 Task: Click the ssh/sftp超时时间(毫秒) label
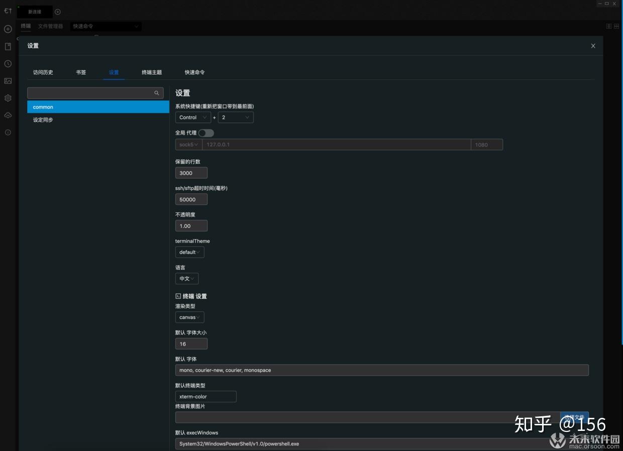[x=201, y=188]
